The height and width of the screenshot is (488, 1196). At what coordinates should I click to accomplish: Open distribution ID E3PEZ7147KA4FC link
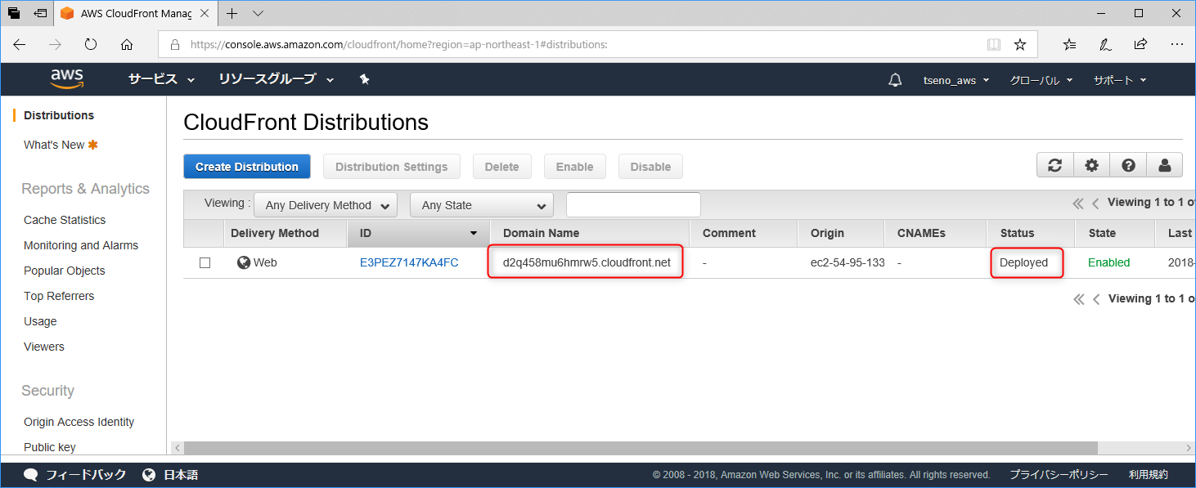pos(409,262)
